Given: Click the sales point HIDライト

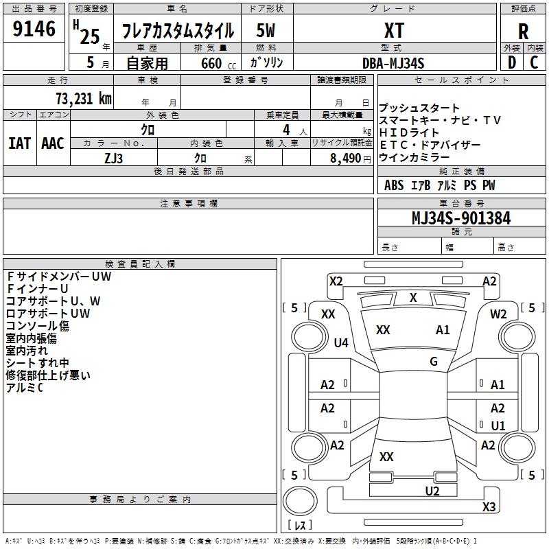Looking at the screenshot, I should coord(409,132).
